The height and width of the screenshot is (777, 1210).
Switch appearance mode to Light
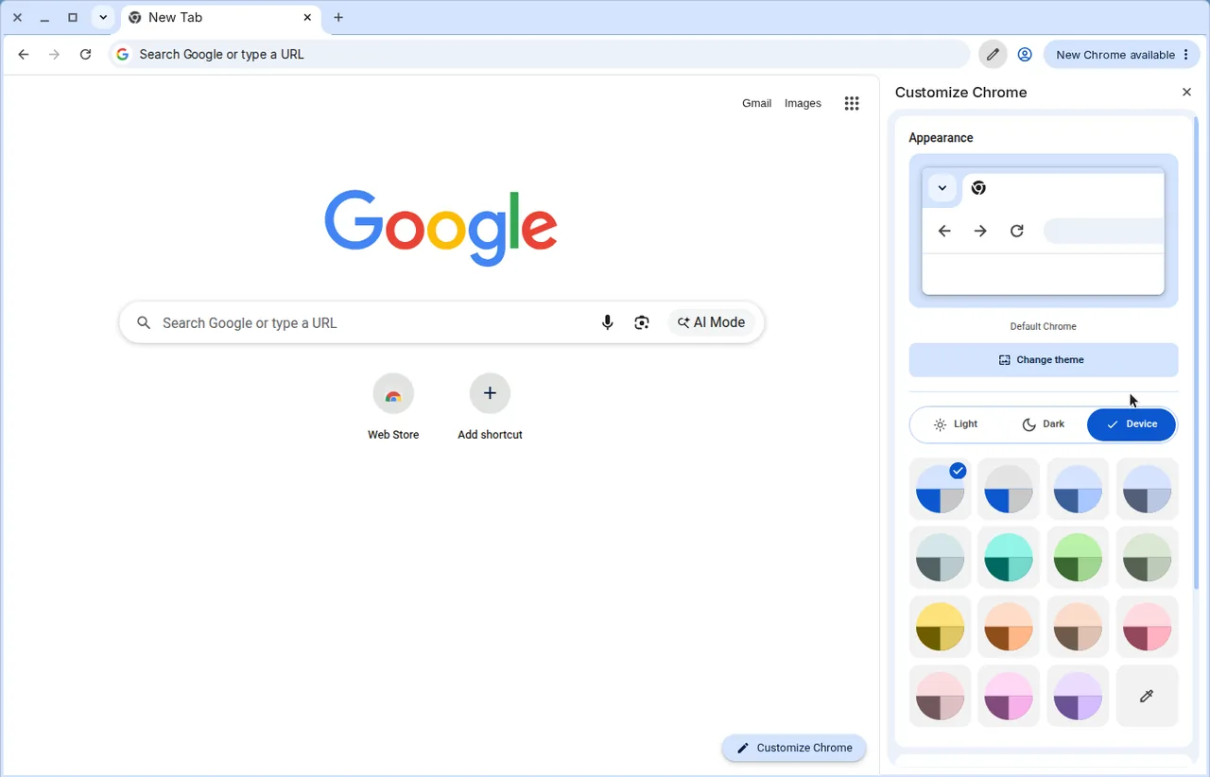pyautogui.click(x=955, y=424)
